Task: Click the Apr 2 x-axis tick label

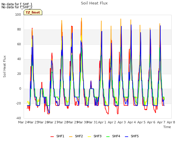Action: 112,122
